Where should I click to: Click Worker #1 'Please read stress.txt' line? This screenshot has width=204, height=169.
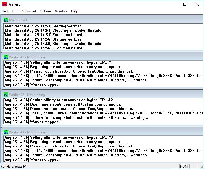[68, 71]
